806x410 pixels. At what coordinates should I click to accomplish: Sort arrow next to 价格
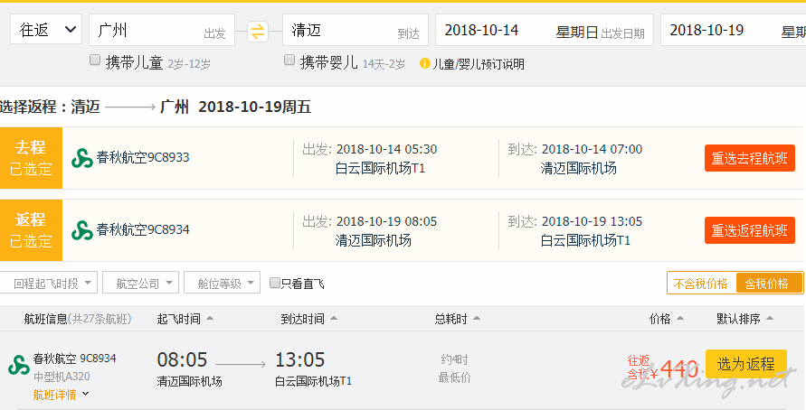680,319
